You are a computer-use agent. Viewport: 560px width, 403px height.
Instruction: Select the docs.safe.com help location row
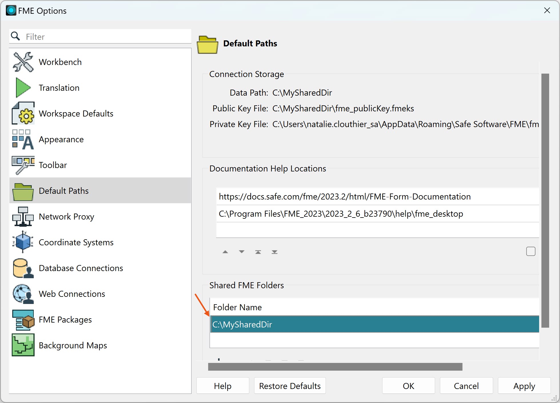click(x=378, y=196)
